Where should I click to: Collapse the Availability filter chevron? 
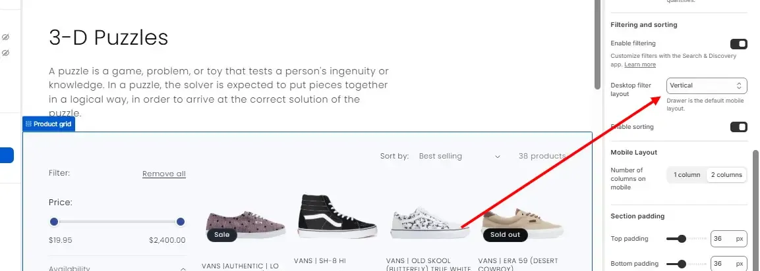tap(183, 268)
